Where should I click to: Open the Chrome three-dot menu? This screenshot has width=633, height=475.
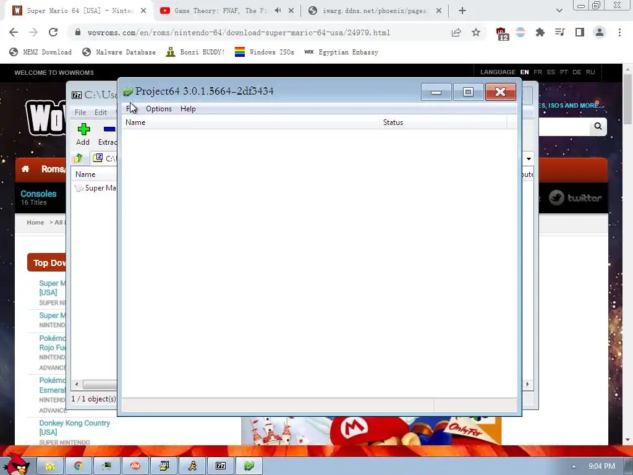619,32
